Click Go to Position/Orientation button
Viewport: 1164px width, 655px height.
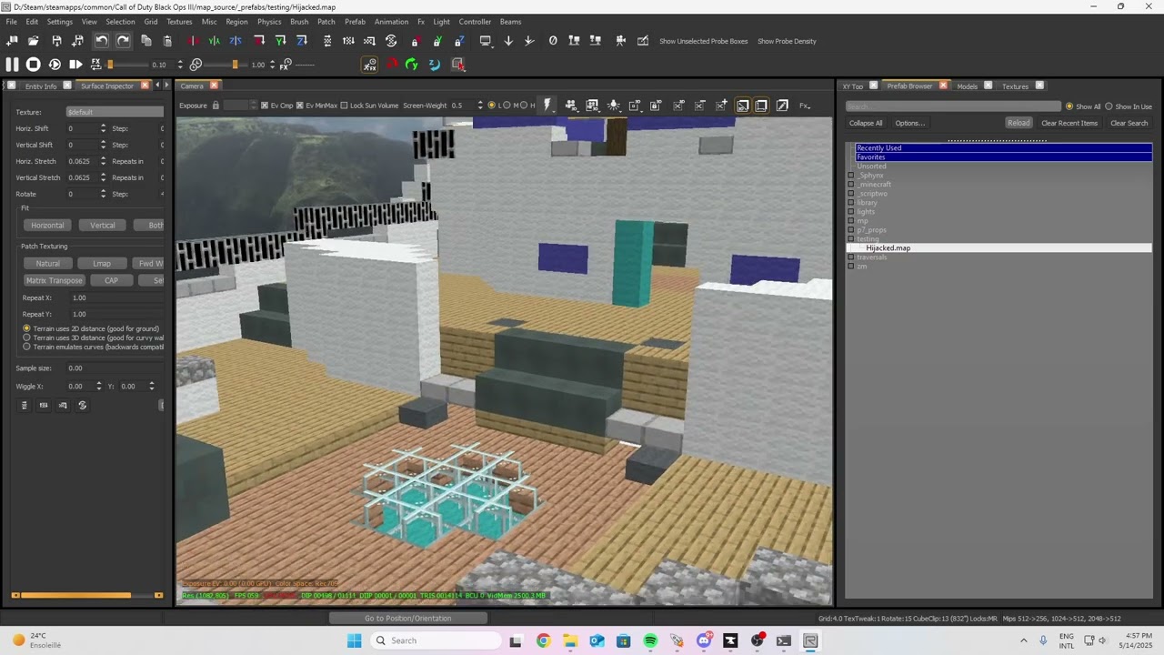click(407, 619)
